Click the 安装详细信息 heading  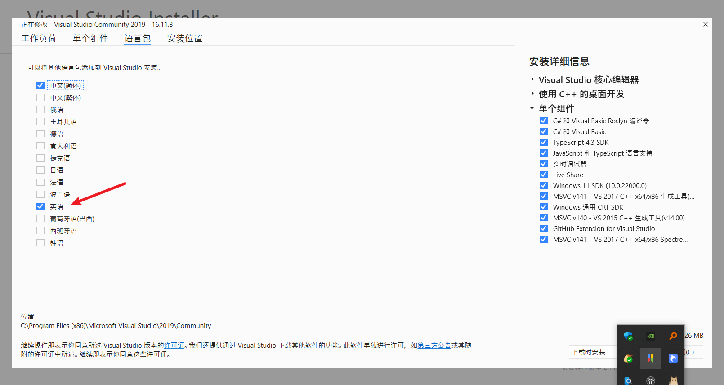click(x=559, y=61)
